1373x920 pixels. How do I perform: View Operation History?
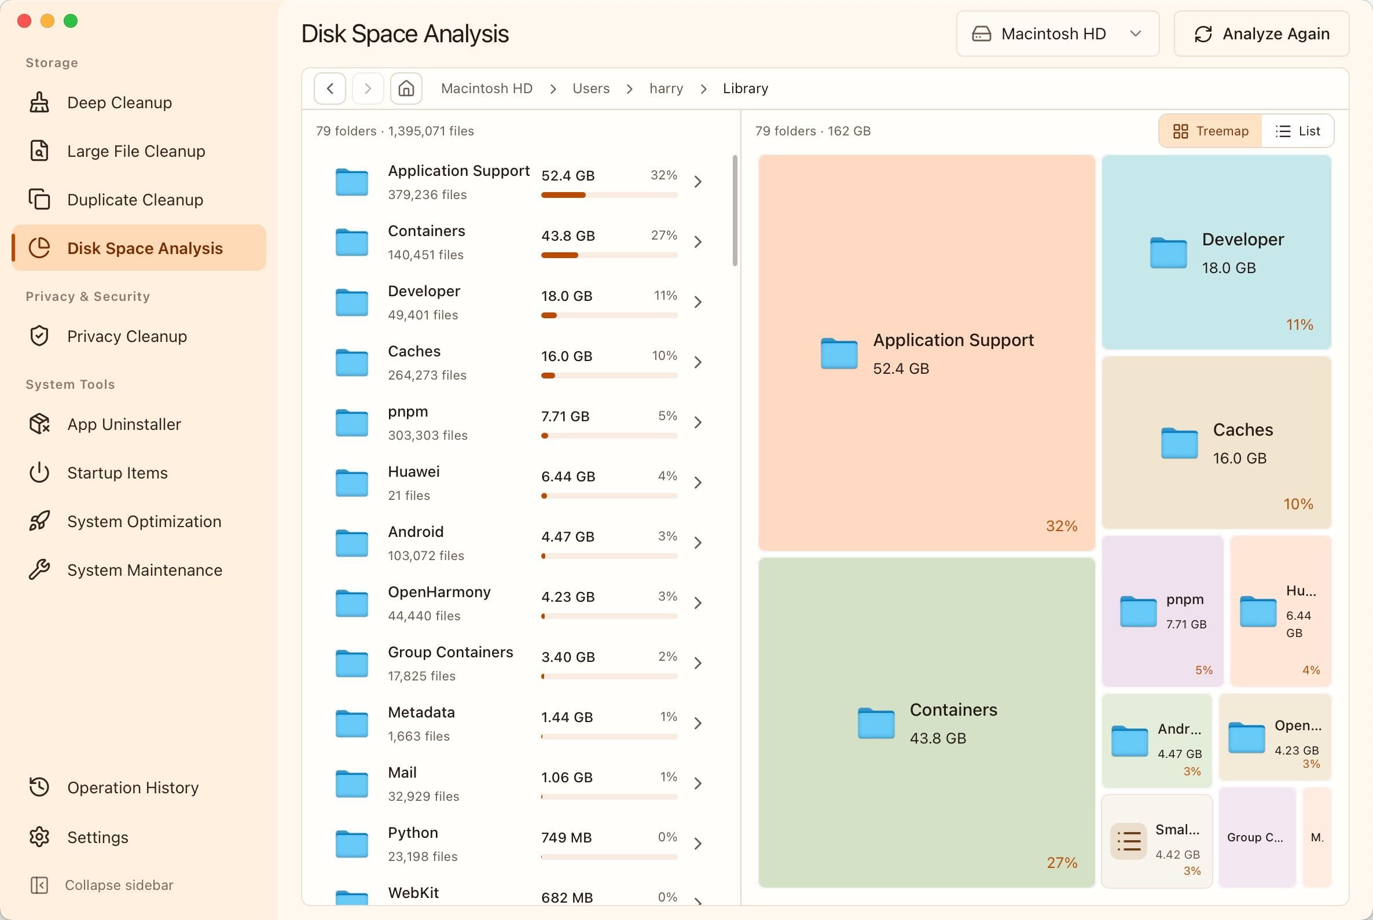138,787
